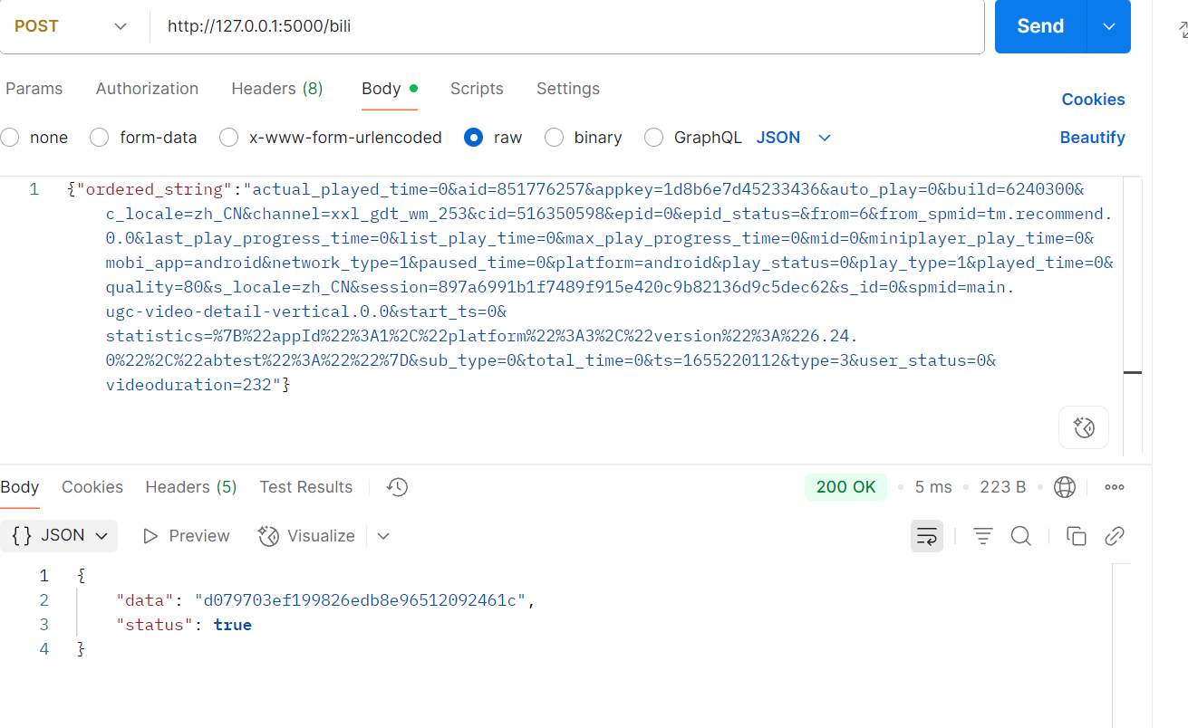This screenshot has width=1188, height=728.
Task: Open the Send button arrow dropdown
Action: [1108, 26]
